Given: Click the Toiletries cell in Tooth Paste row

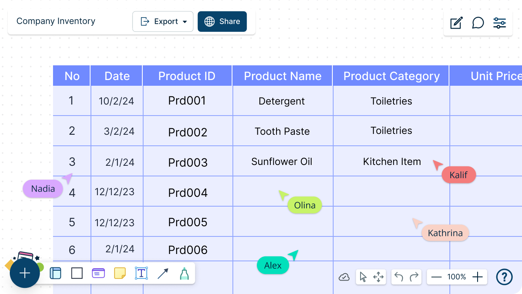Looking at the screenshot, I should 391,130.
